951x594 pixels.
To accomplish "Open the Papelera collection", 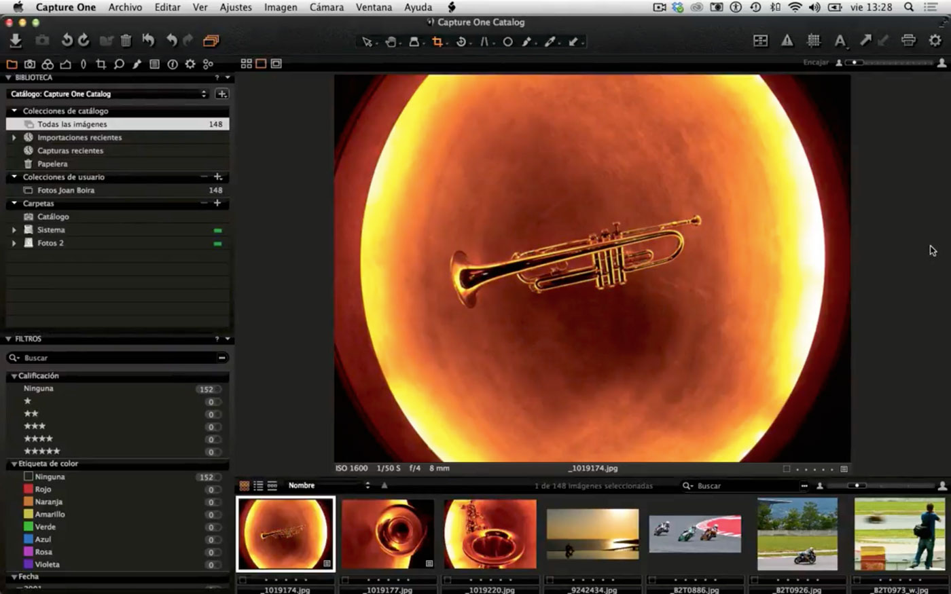I will tap(52, 164).
